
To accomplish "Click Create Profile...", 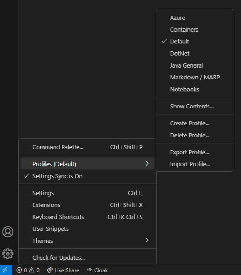I will pos(189,123).
